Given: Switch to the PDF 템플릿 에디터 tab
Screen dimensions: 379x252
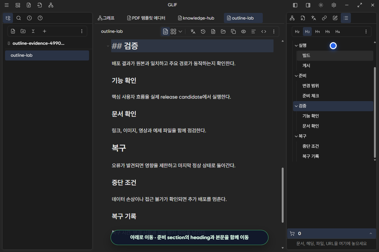Looking at the screenshot, I should tap(146, 18).
